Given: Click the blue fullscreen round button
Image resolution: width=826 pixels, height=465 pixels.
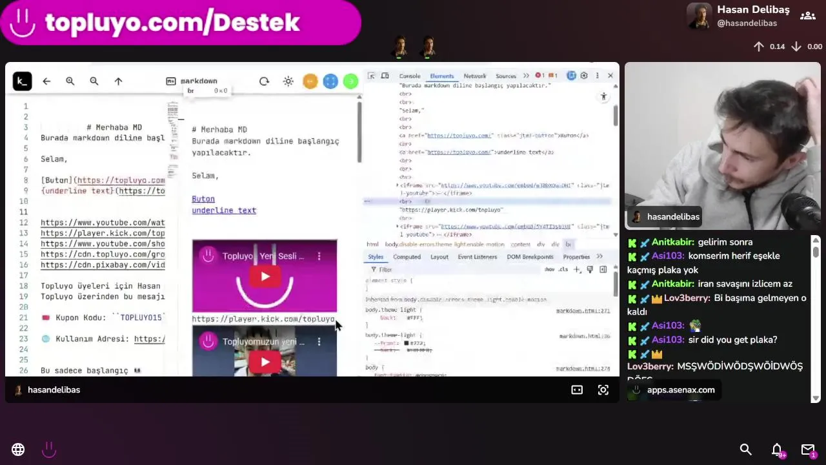Looking at the screenshot, I should click(x=330, y=81).
